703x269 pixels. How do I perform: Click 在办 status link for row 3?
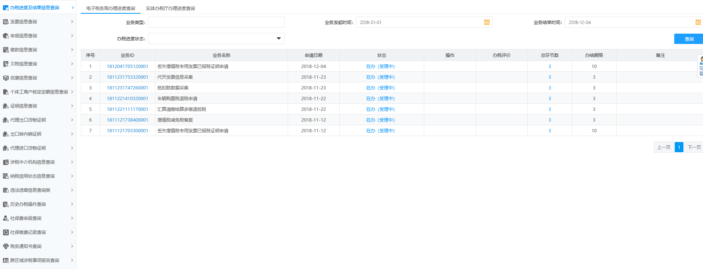click(380, 88)
